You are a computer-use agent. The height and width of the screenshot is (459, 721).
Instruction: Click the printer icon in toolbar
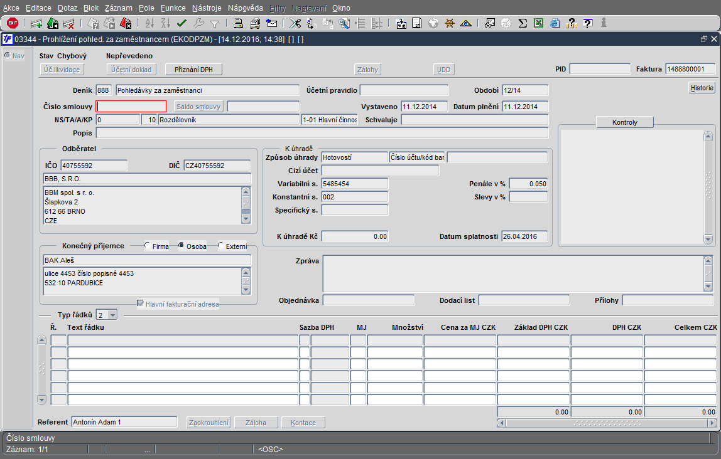pos(239,23)
